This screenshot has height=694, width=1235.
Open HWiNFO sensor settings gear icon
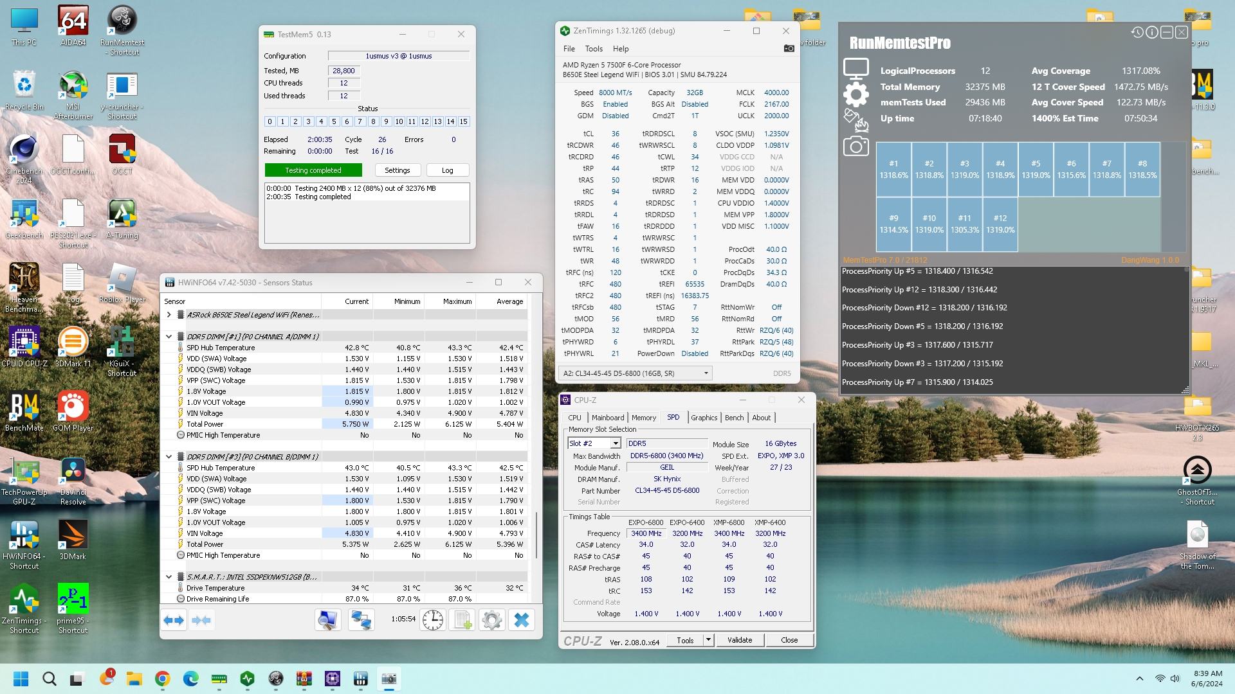[492, 620]
